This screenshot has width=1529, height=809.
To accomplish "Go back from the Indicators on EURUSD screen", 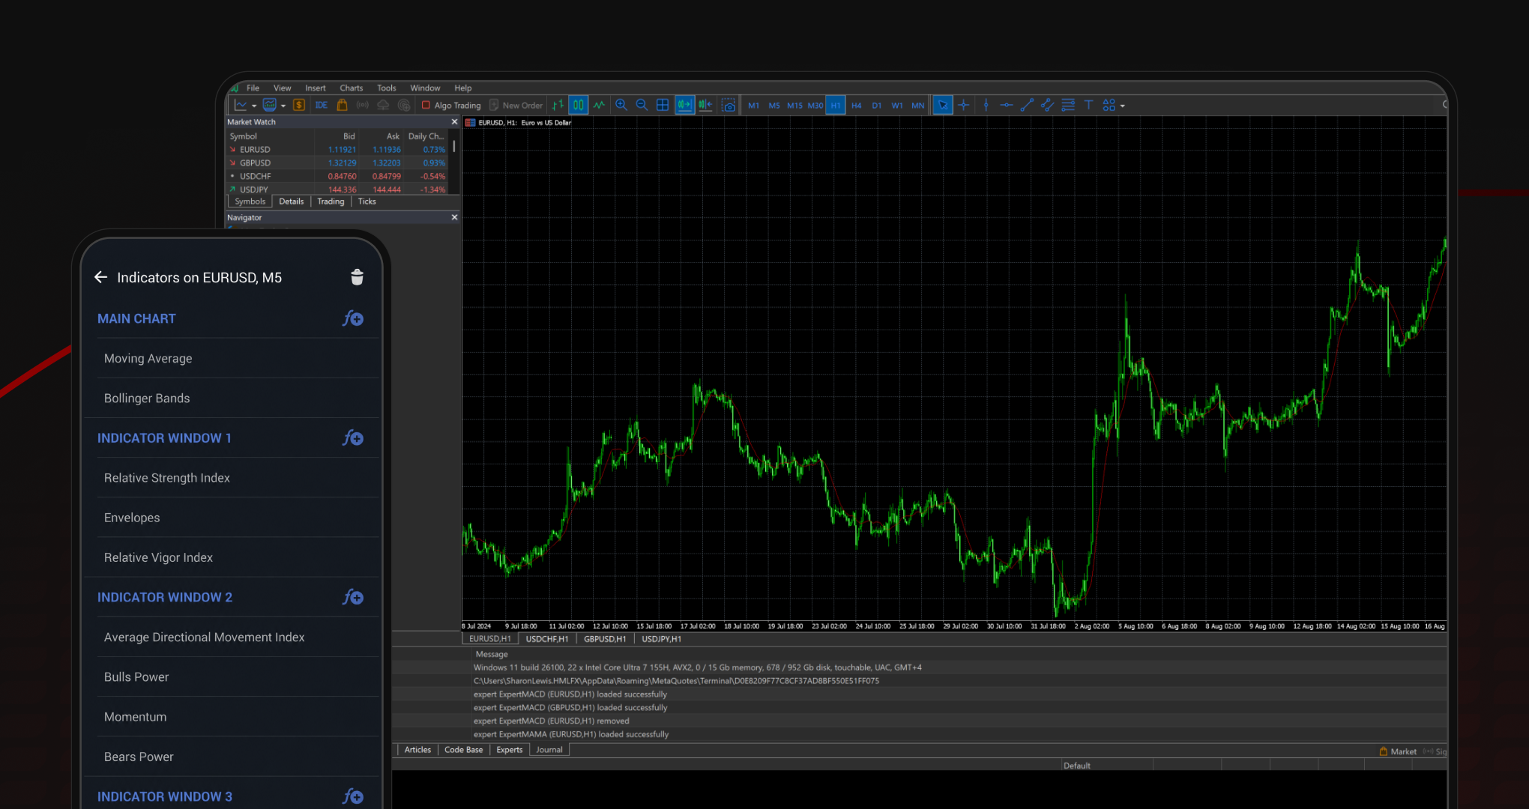I will pyautogui.click(x=101, y=277).
